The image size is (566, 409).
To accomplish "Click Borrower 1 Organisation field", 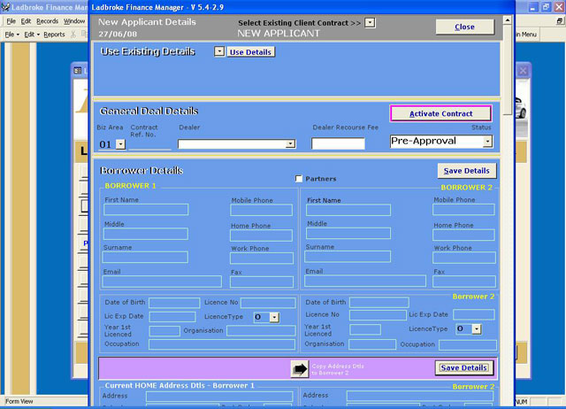I will pos(262,330).
